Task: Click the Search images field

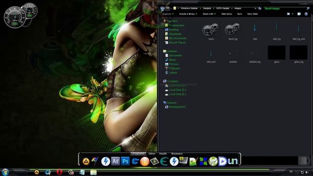Action: click(x=287, y=8)
